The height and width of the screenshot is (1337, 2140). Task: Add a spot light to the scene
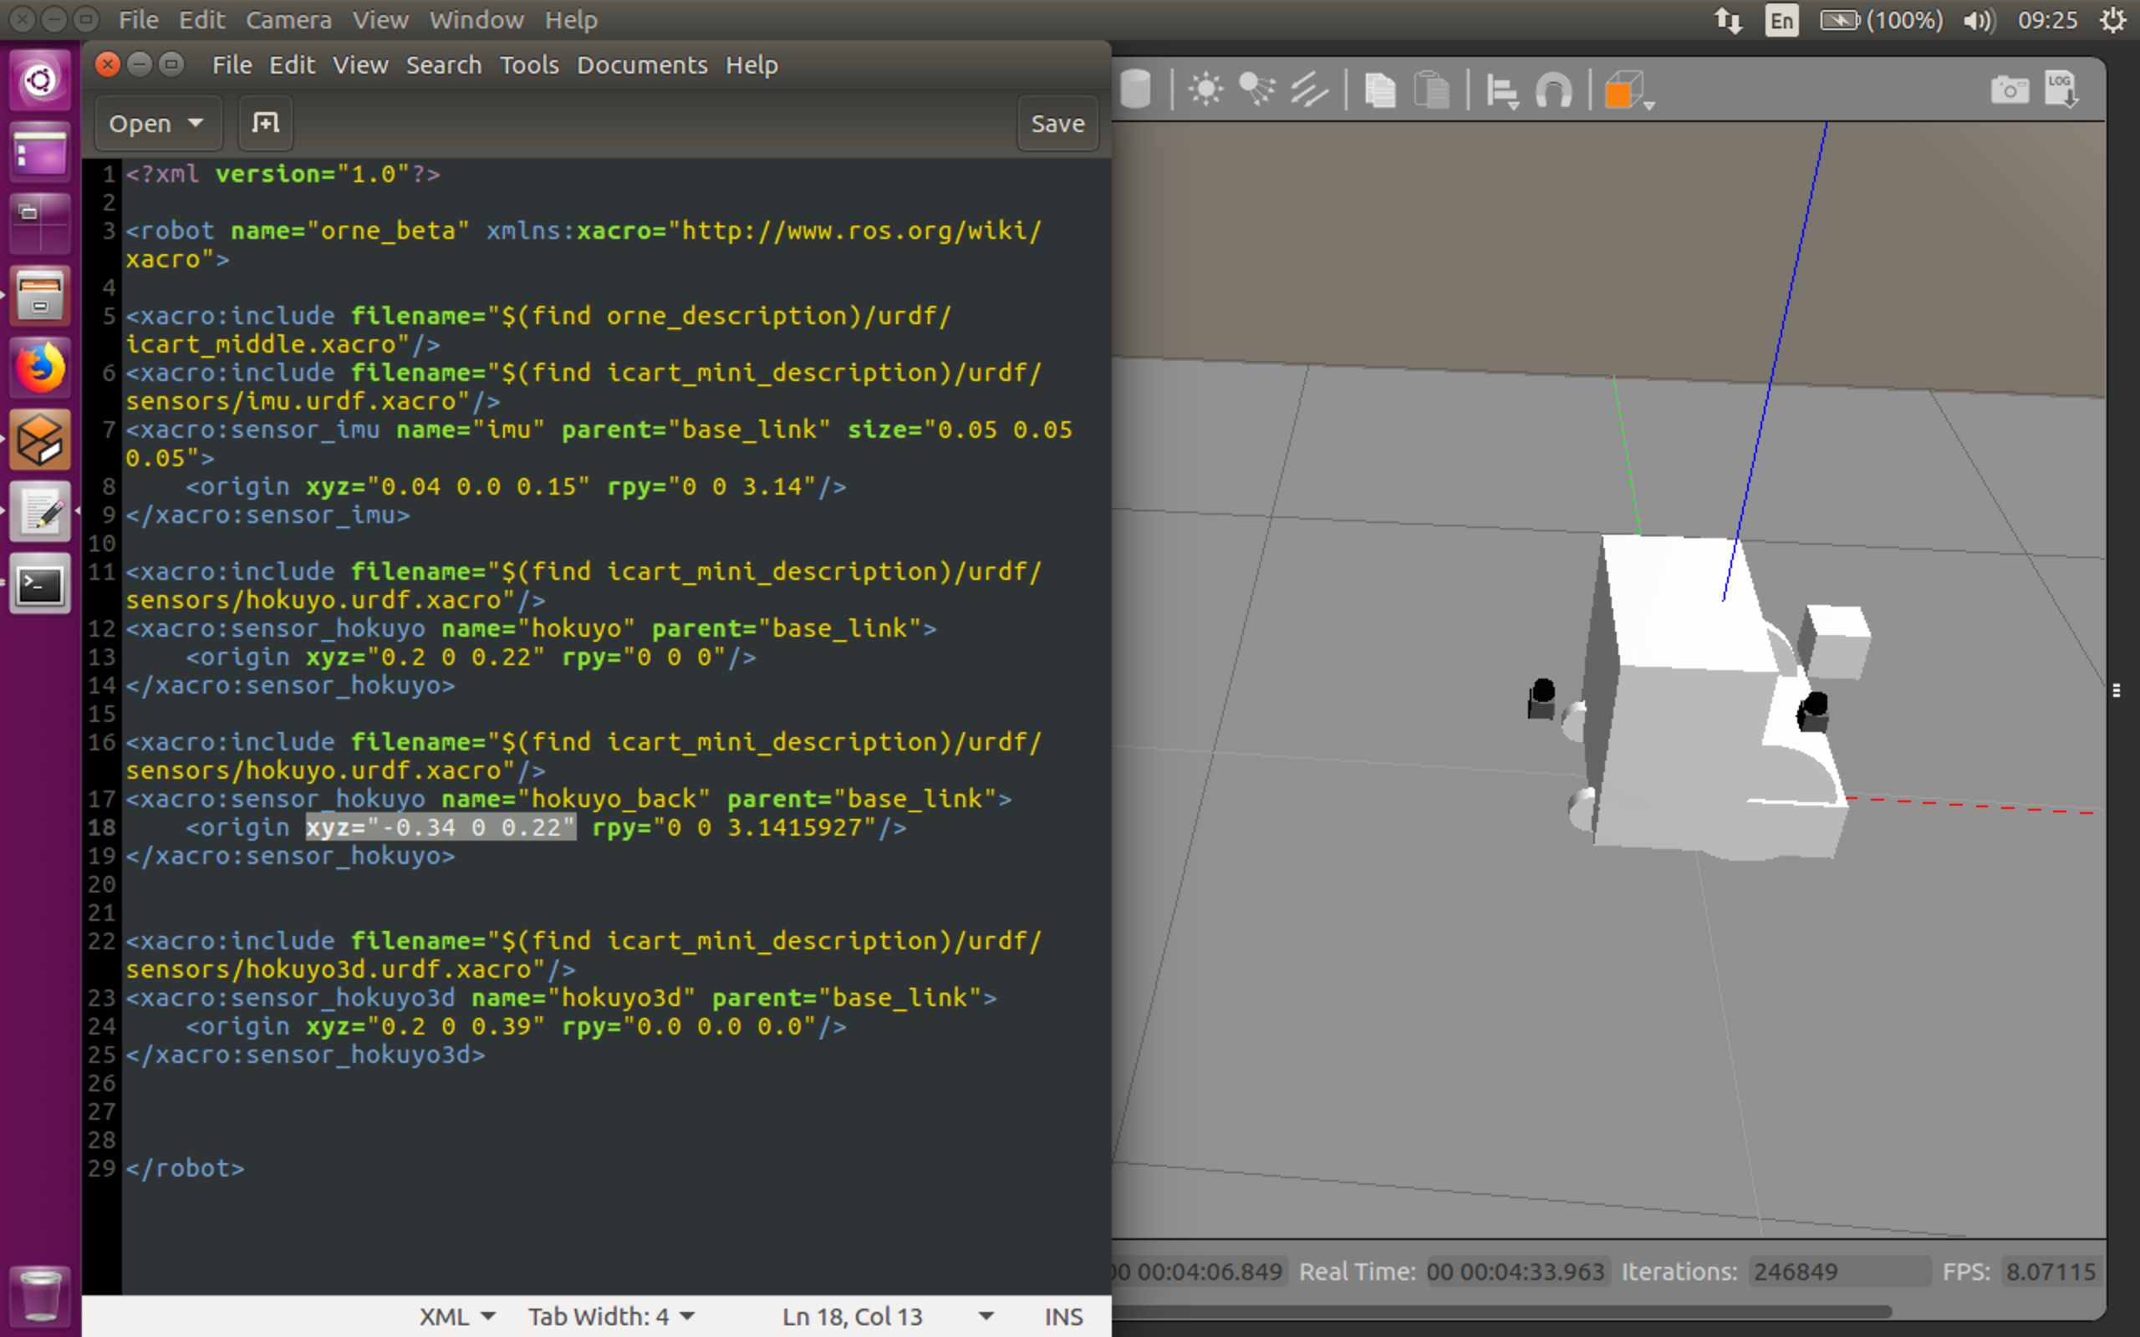click(x=1256, y=89)
